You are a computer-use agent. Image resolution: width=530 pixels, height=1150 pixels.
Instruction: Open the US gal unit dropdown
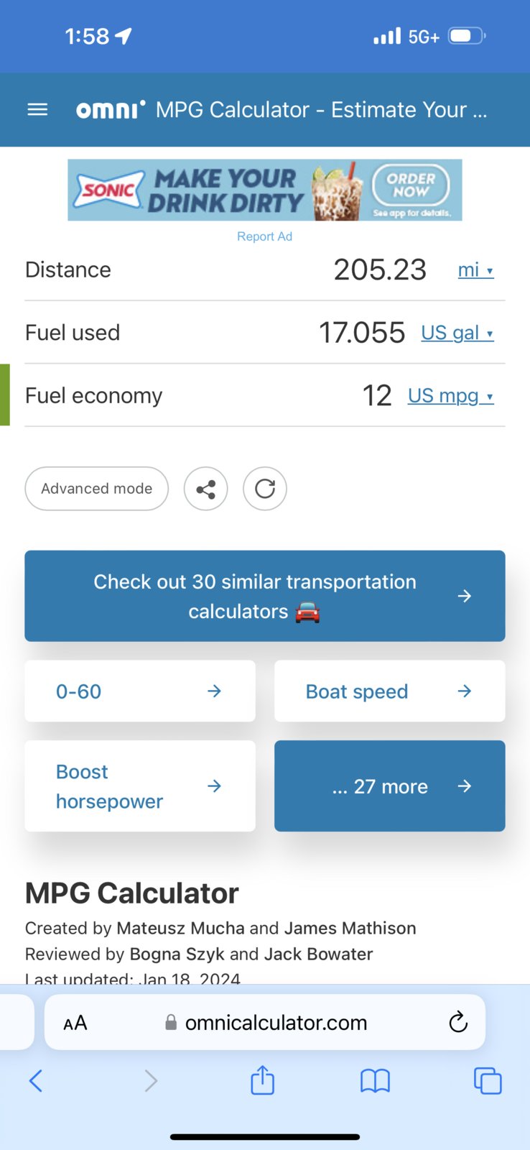point(457,333)
